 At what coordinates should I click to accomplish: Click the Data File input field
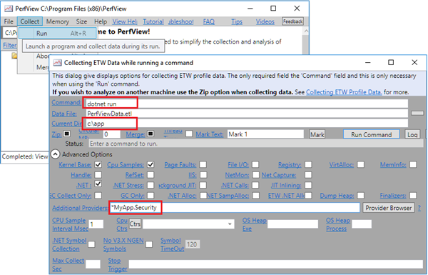point(247,114)
